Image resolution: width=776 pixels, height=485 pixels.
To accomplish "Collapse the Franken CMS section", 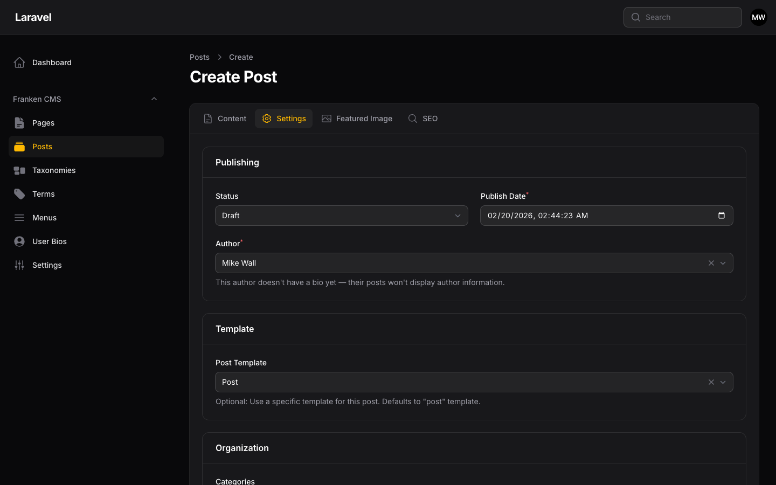I will tap(154, 99).
